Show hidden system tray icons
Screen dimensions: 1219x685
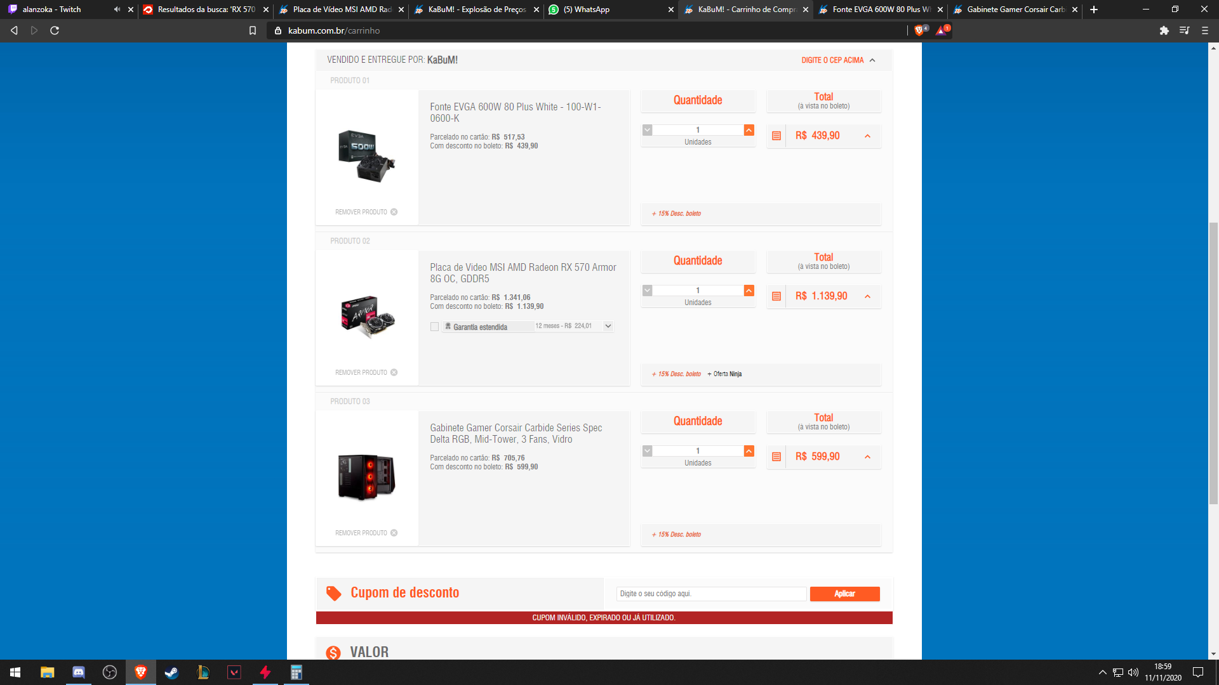point(1103,672)
